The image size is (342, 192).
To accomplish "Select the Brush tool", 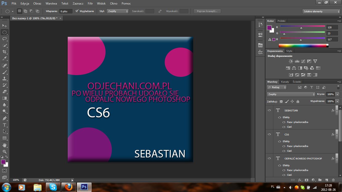I will click(x=5, y=72).
